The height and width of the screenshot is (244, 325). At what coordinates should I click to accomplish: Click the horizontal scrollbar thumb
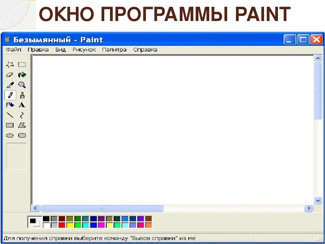point(102,208)
